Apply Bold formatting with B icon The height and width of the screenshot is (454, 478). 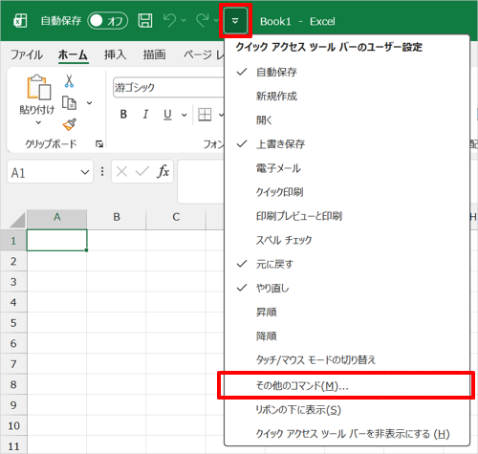click(x=123, y=114)
